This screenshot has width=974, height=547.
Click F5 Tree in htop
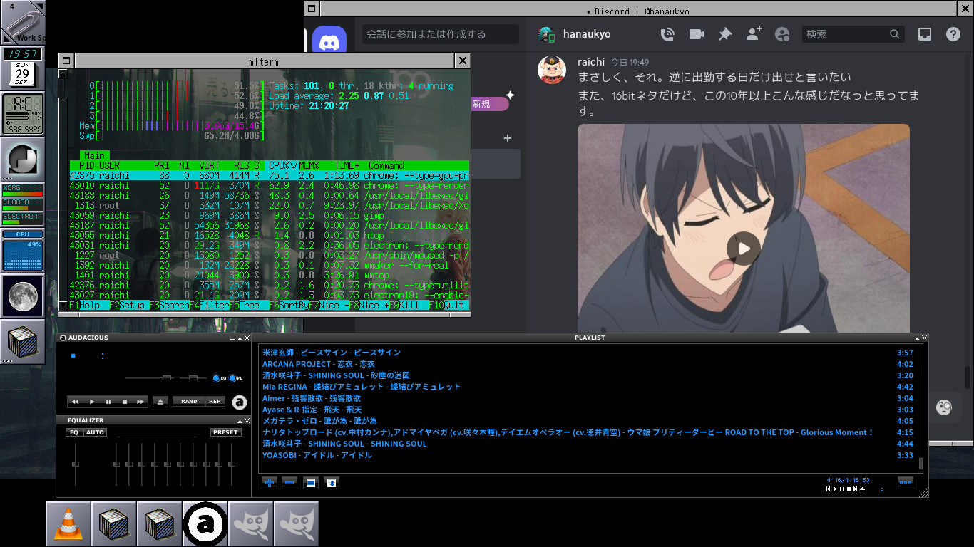click(x=249, y=305)
